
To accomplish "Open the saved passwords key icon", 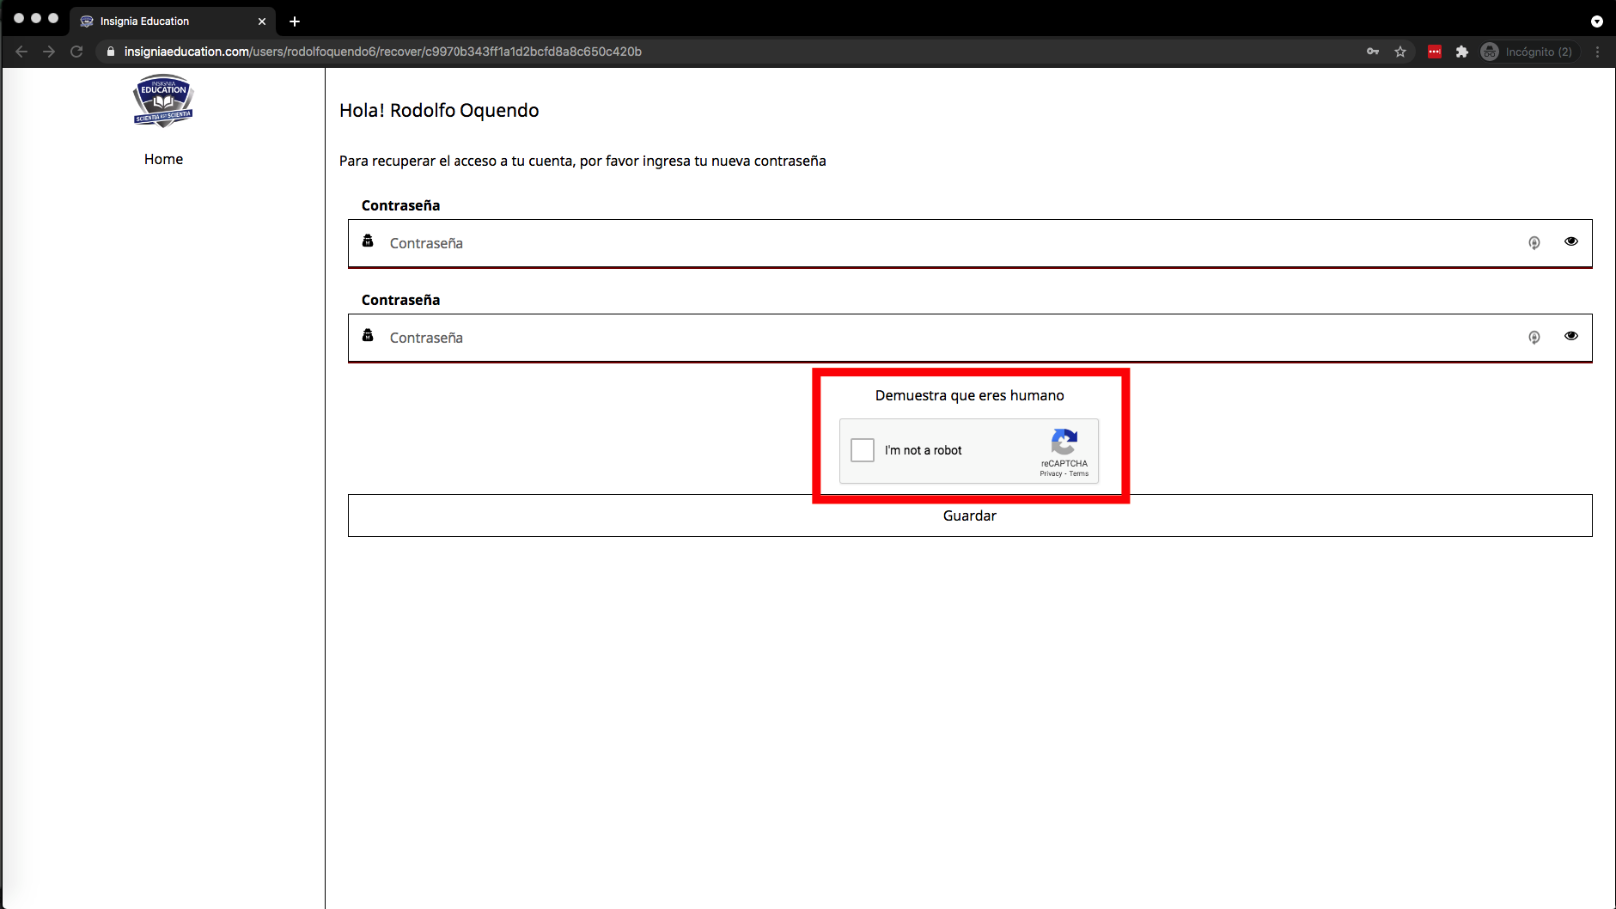I will [x=1373, y=52].
